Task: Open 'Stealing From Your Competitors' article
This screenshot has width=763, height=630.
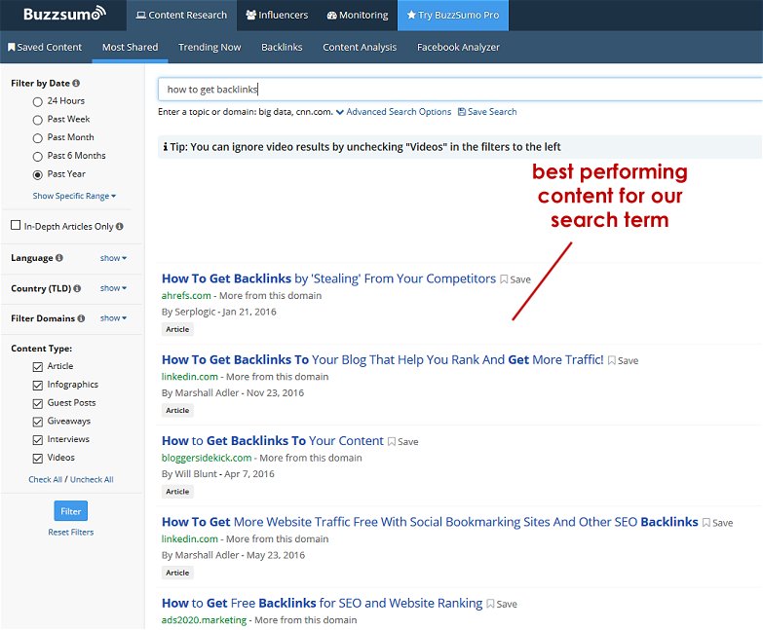Action: (x=328, y=278)
